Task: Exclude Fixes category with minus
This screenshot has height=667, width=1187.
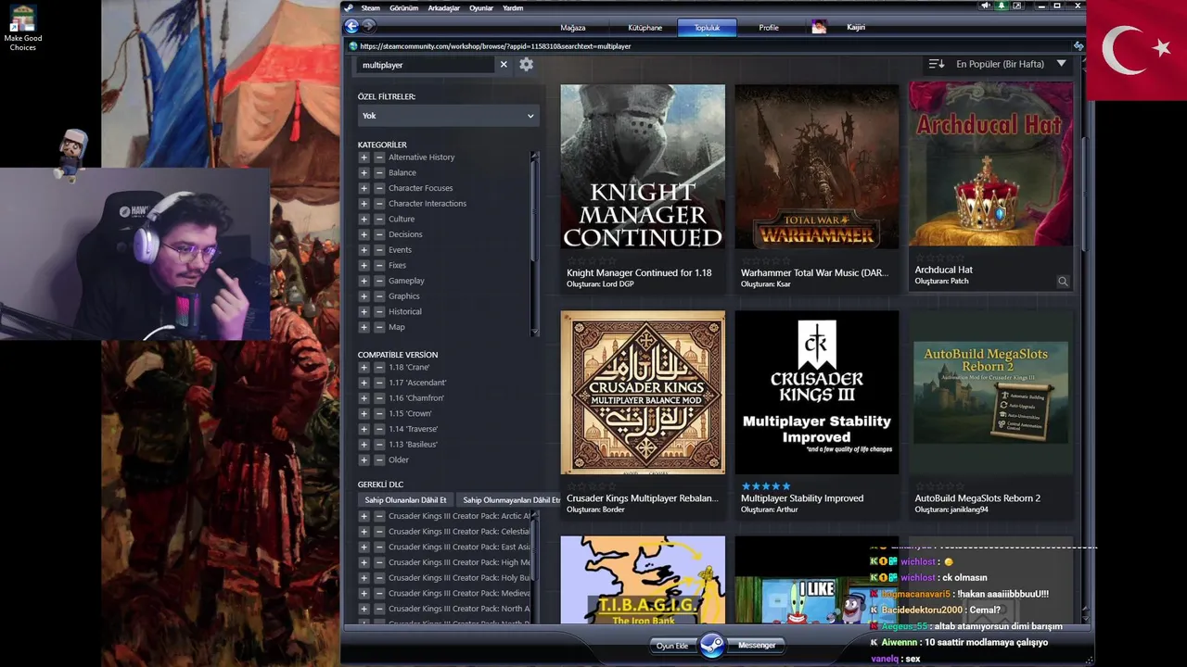Action: click(379, 266)
